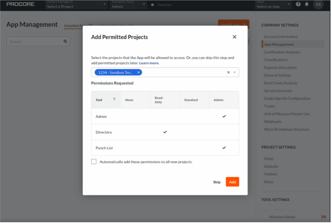Click the Directory tool row label
332x223 pixels.
tap(104, 133)
